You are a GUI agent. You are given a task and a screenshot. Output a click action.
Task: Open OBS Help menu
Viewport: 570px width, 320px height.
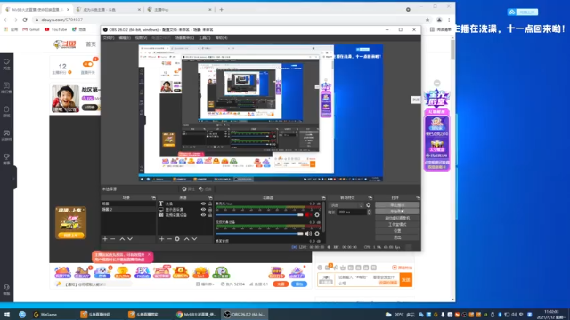(221, 37)
